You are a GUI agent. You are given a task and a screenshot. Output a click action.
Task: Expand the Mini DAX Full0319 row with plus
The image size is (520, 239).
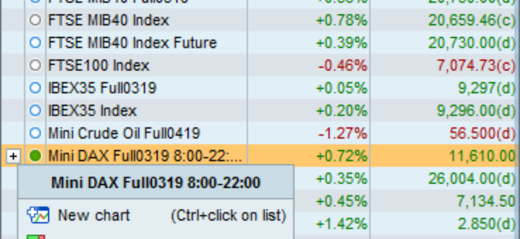(13, 156)
